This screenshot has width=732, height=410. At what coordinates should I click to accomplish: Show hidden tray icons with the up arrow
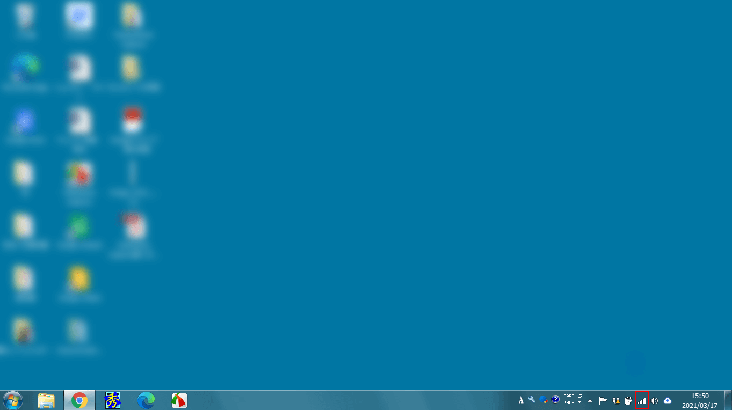click(590, 400)
